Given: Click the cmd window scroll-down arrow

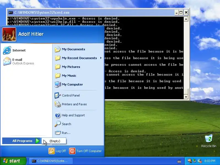Looking at the screenshot, I should [186, 97].
